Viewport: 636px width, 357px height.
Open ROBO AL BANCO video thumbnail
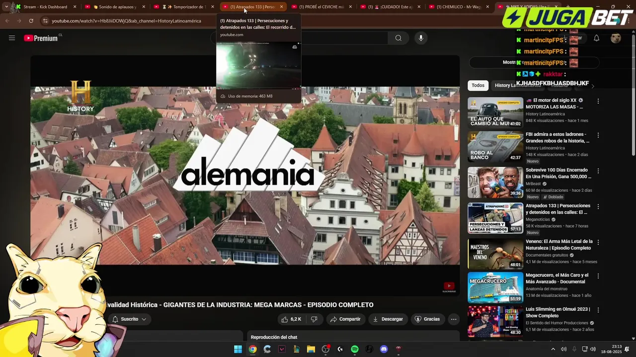(495, 146)
